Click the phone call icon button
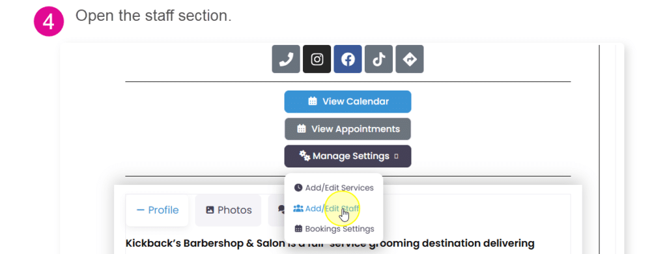667x254 pixels. coord(286,59)
